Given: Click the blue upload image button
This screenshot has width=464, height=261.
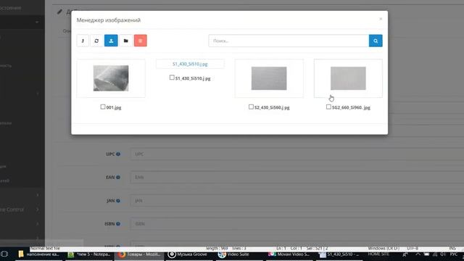Looking at the screenshot, I should tap(111, 41).
